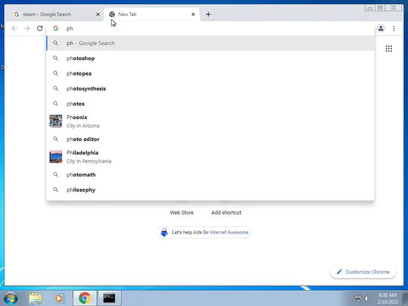Select the philosophy suggestion
This screenshot has width=408, height=306.
click(x=210, y=190)
